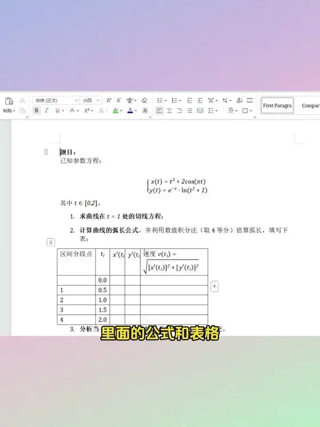Click the Cut scissors icon
This screenshot has width=320, height=427.
click(22, 101)
